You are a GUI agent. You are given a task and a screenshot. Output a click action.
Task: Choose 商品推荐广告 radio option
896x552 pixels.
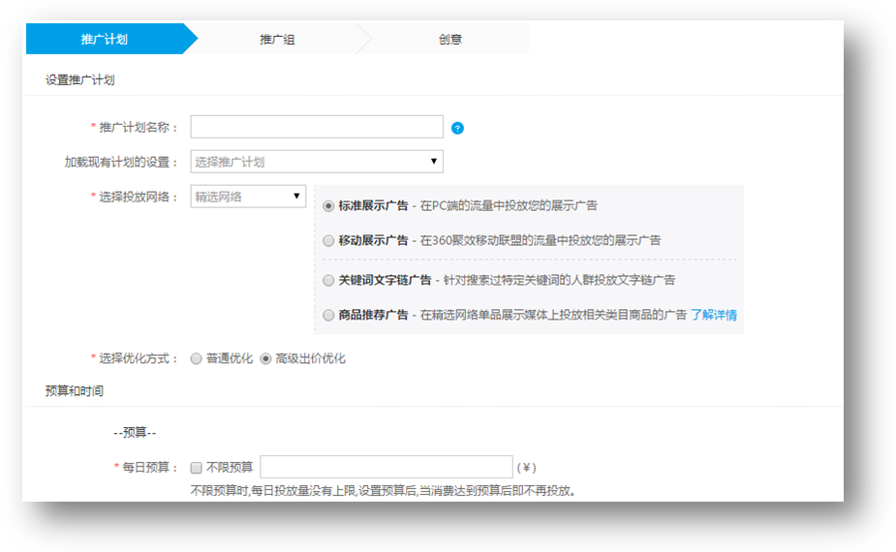tap(328, 315)
